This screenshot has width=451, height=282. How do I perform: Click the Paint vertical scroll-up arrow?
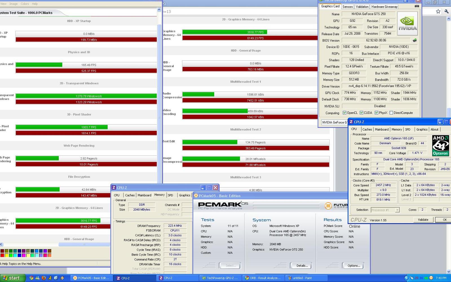coord(159,10)
